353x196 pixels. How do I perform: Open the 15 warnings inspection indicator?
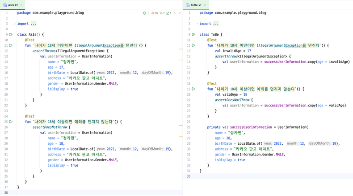(x=155, y=13)
